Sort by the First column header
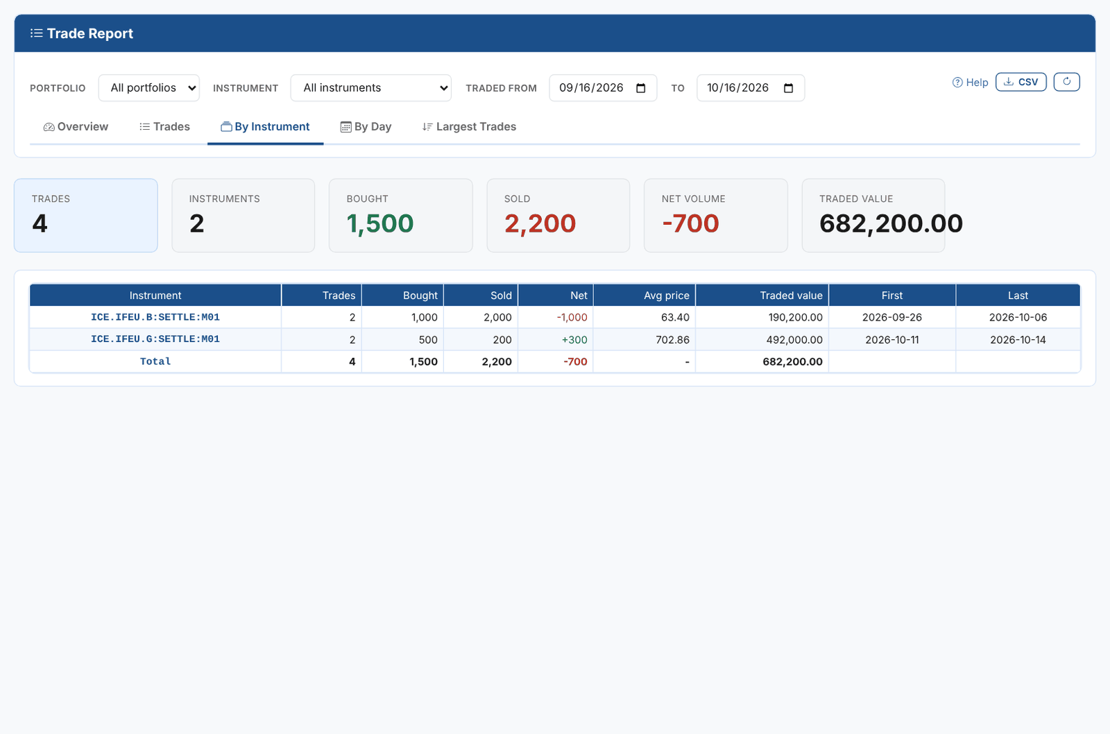The width and height of the screenshot is (1110, 734). click(892, 296)
